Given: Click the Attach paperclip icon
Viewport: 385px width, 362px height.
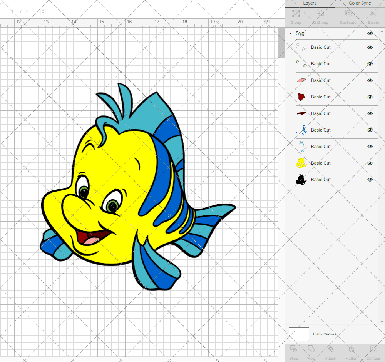Looking at the screenshot, I should pos(330,349).
